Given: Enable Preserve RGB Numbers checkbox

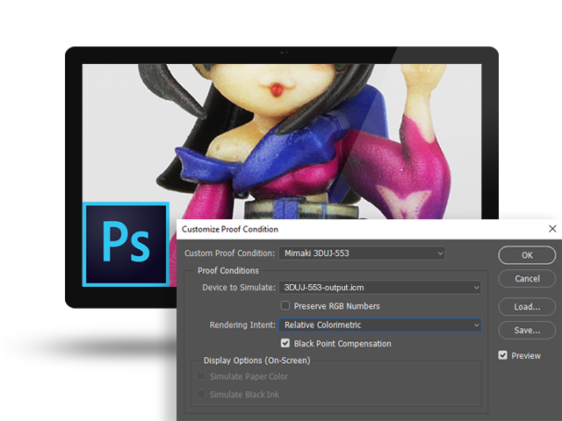Looking at the screenshot, I should tap(285, 306).
